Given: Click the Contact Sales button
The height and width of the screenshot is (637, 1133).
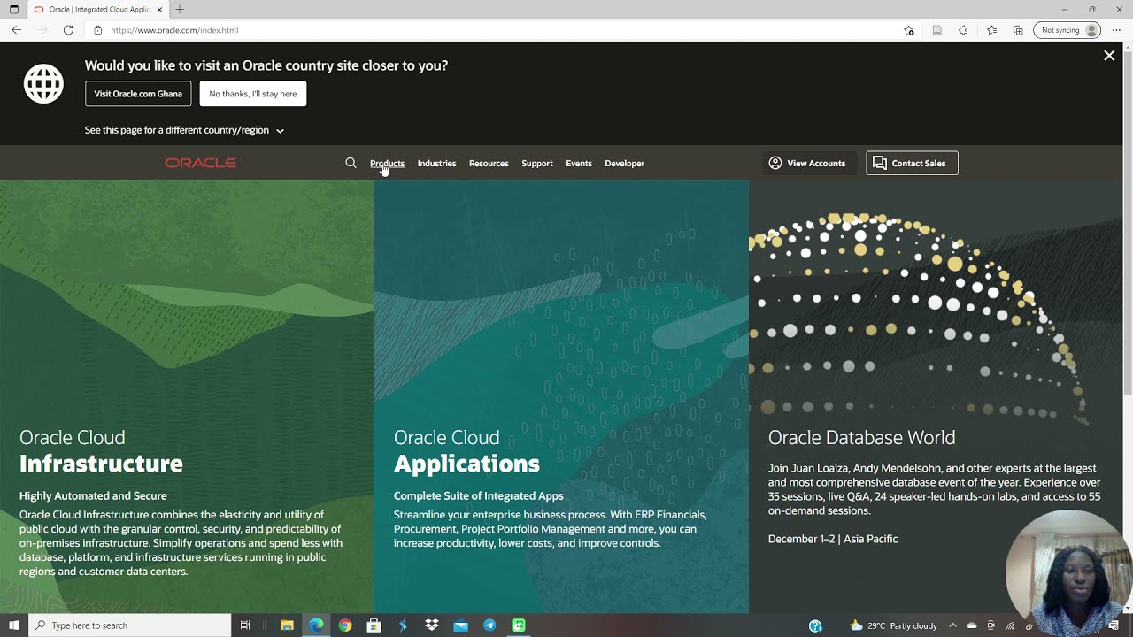Looking at the screenshot, I should pyautogui.click(x=912, y=163).
